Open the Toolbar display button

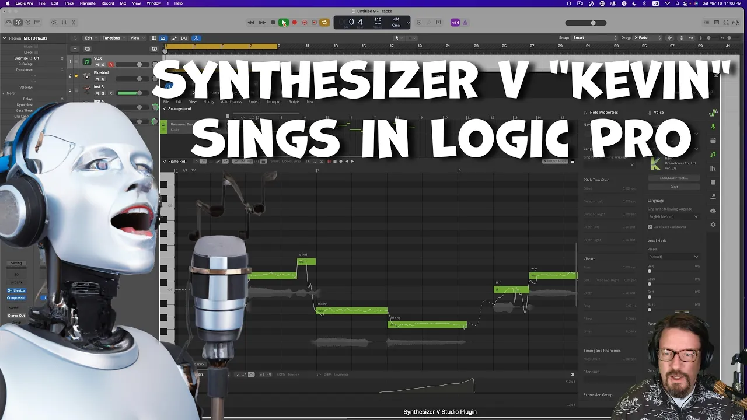pyautogui.click(x=38, y=23)
